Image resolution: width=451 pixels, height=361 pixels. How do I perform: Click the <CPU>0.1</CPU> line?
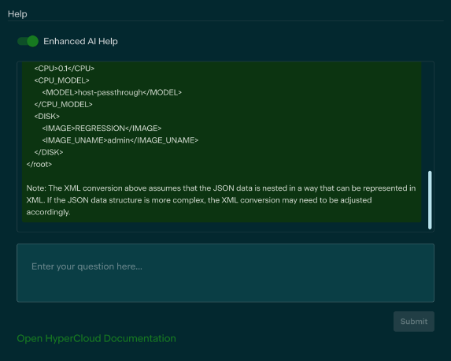64,69
